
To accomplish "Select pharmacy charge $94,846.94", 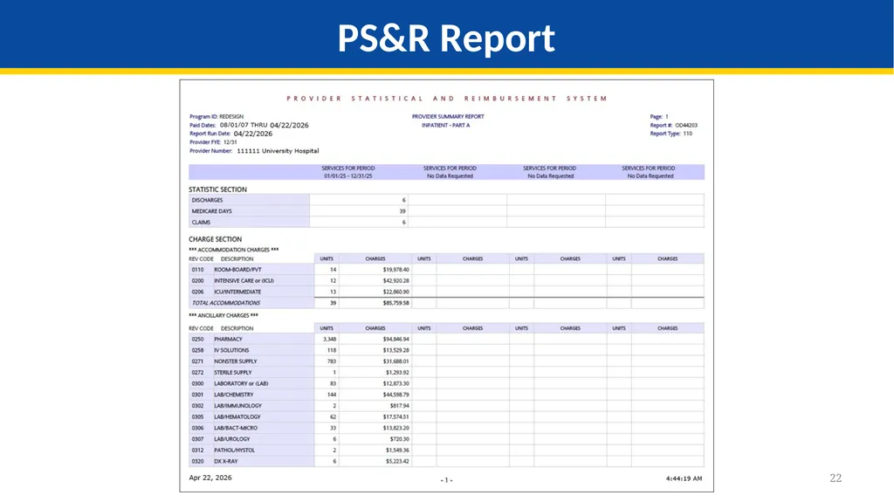I will 395,340.
